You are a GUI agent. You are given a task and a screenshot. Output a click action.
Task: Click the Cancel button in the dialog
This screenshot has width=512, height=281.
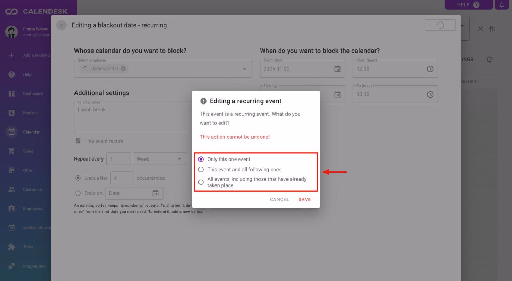[279, 200]
